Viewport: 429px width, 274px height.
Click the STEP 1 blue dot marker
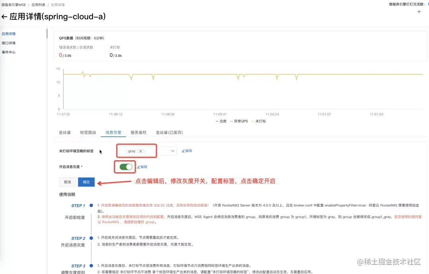pyautogui.click(x=91, y=206)
